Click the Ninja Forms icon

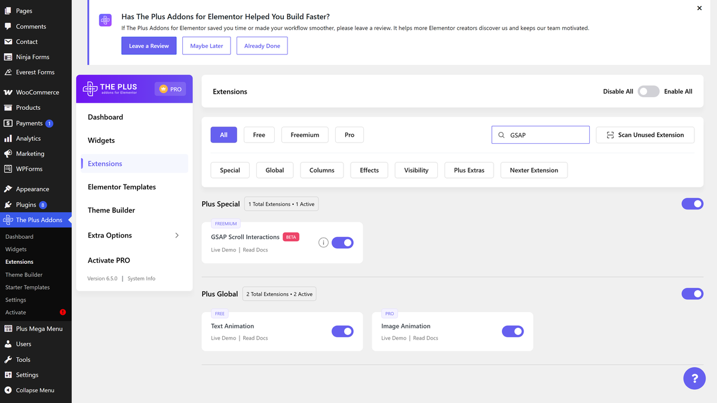point(8,57)
